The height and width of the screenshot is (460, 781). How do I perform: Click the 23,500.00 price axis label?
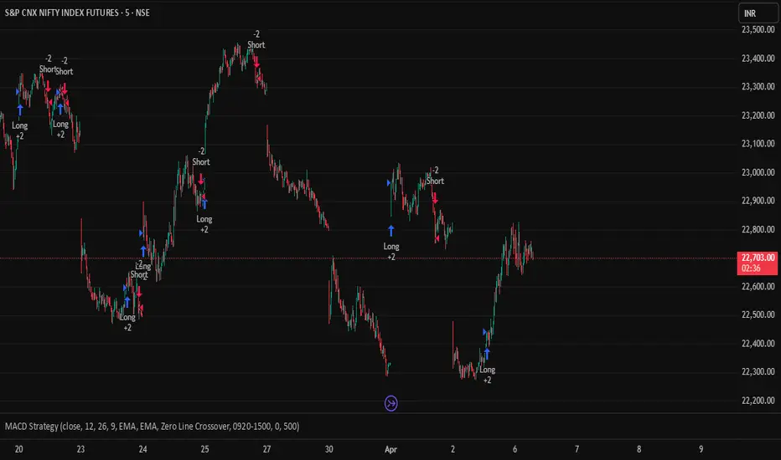tap(758, 29)
